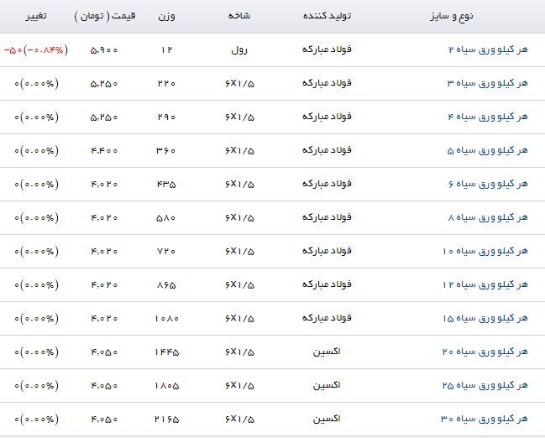Select price ۵,۲۵۰ in ورق سیاه ۳ row
Image resolution: width=545 pixels, height=438 pixels.
pyautogui.click(x=104, y=84)
